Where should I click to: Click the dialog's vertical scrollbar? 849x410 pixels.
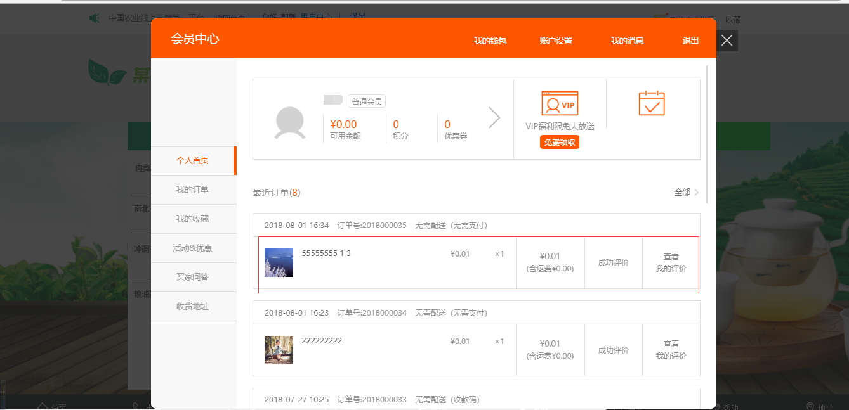point(707,127)
